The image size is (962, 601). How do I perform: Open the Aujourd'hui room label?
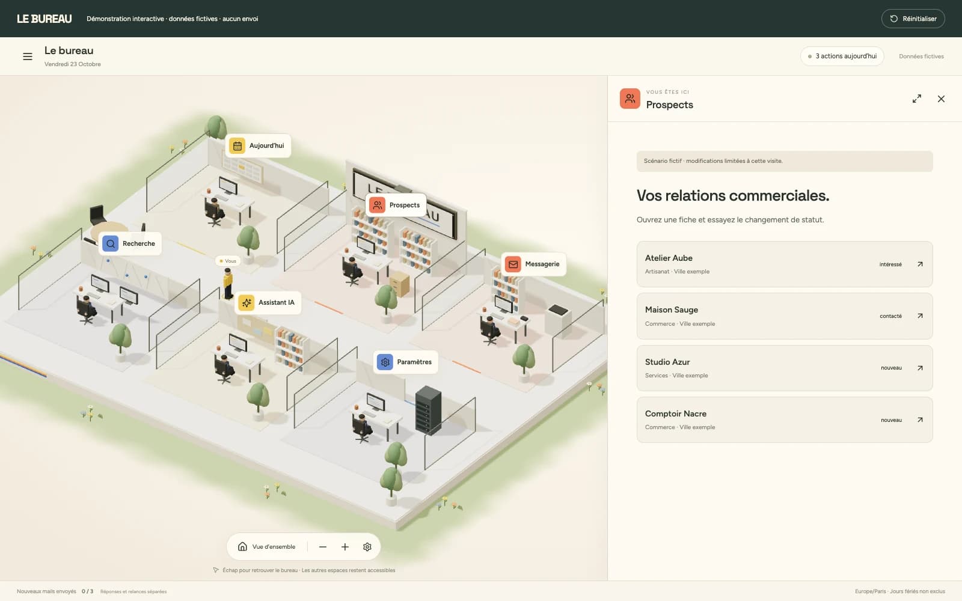click(258, 145)
